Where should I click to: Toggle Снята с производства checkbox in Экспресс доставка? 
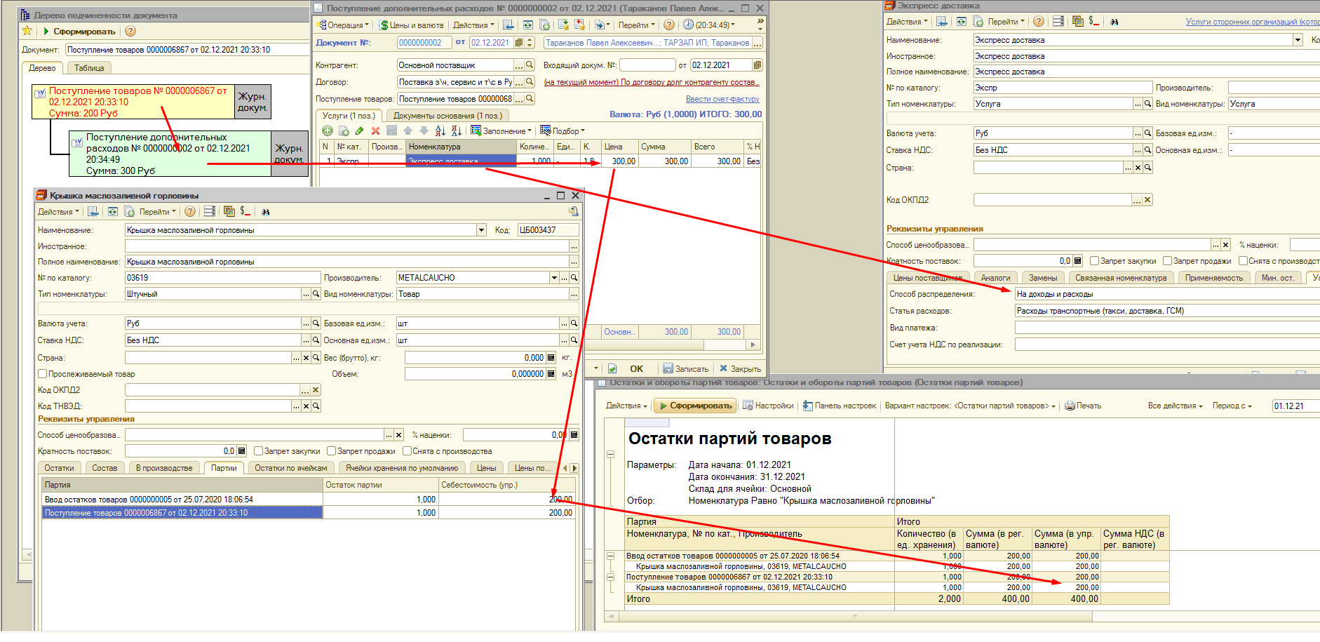[1243, 261]
